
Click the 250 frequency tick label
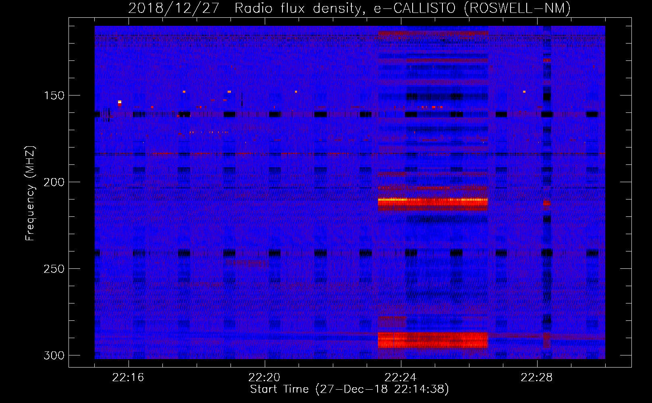tap(54, 269)
